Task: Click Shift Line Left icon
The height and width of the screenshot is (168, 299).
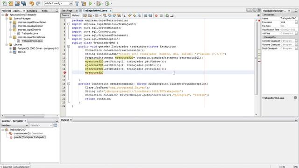Action: point(145,15)
